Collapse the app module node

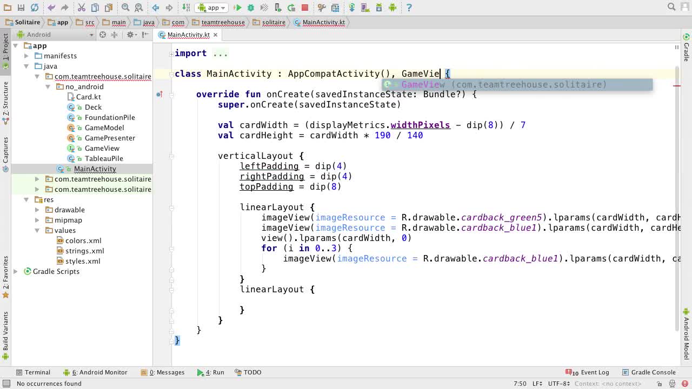pyautogui.click(x=16, y=46)
